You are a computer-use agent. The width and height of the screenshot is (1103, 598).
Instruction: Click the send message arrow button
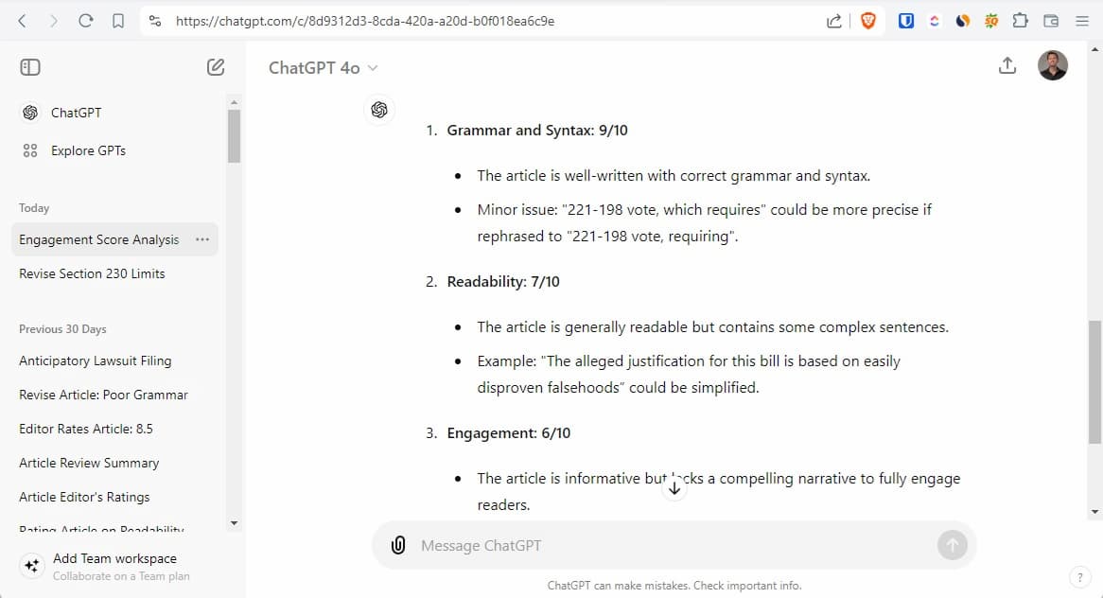tap(952, 545)
